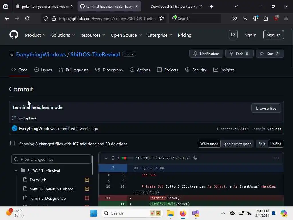Open the Discussions tab
The width and height of the screenshot is (293, 220).
109,70
